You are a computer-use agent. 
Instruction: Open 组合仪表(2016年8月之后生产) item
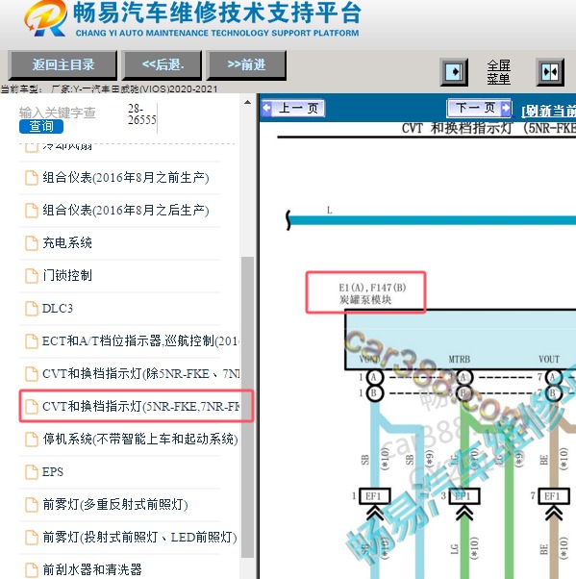pyautogui.click(x=126, y=210)
